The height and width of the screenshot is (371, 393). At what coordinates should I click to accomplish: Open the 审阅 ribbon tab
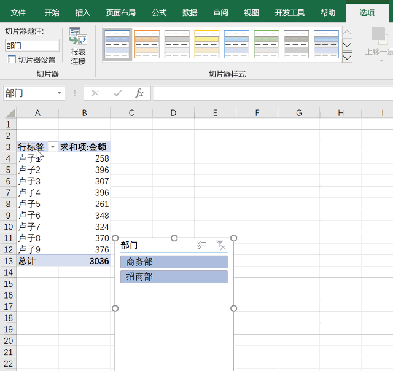click(x=220, y=12)
